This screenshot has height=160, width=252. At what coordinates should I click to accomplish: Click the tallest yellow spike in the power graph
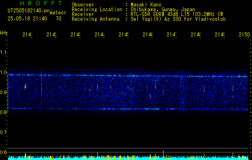[x=163, y=155]
